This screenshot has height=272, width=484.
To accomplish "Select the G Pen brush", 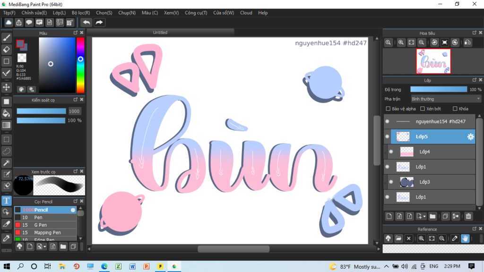I will coord(45,225).
